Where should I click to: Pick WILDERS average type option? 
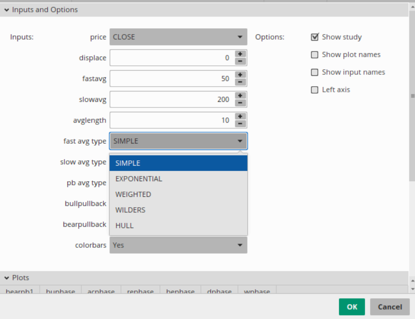(x=130, y=210)
